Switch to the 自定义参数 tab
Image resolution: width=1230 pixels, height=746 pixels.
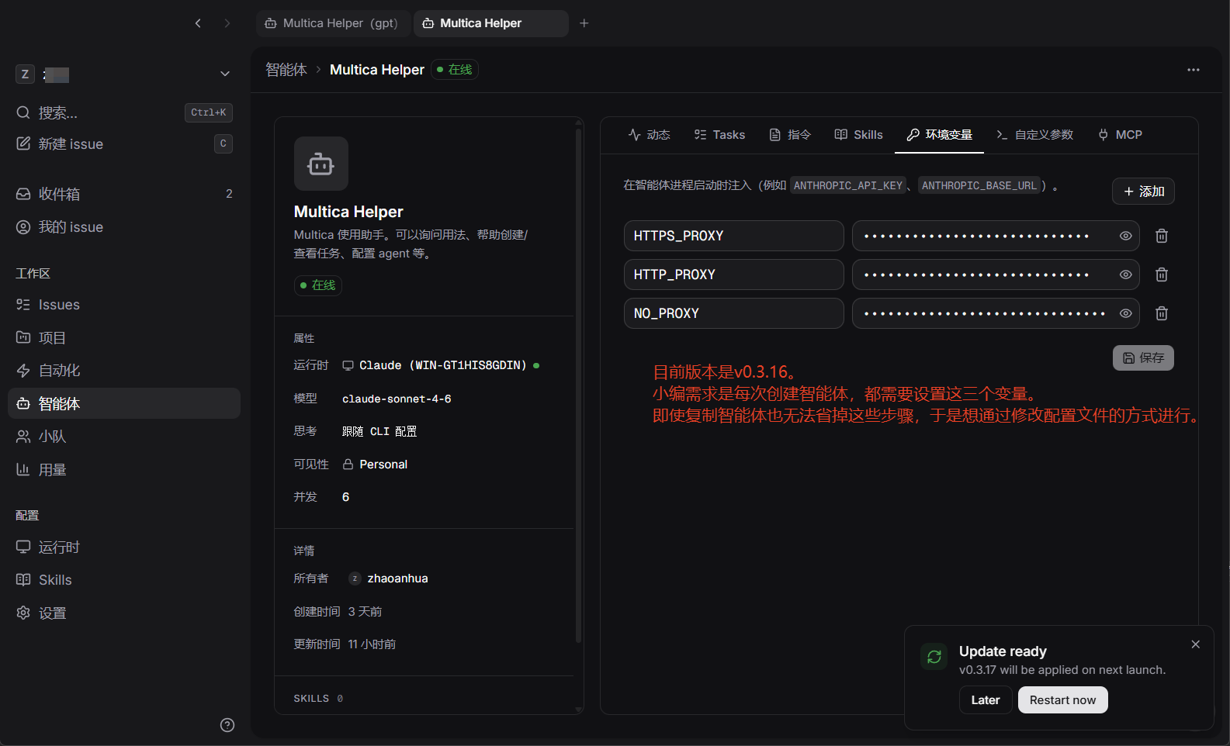(1034, 135)
